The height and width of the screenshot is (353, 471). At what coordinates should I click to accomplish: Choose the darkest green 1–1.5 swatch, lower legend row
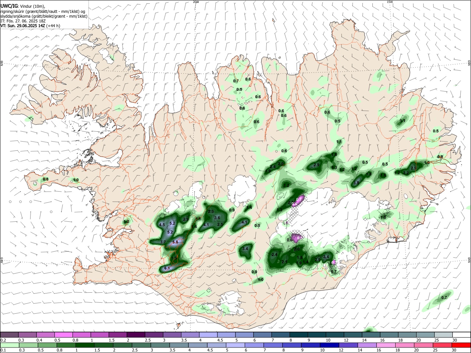coord(85,345)
